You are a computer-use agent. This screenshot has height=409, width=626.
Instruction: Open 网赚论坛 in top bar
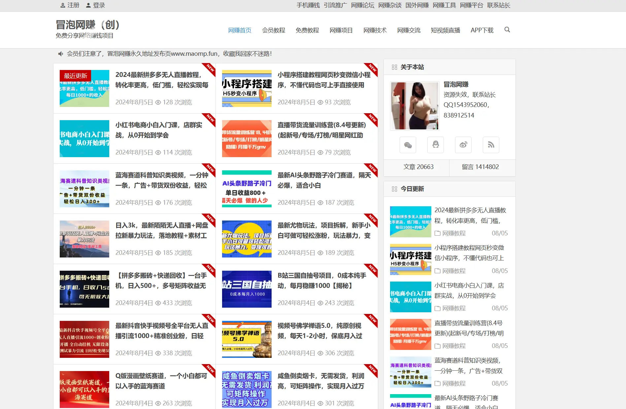click(363, 5)
